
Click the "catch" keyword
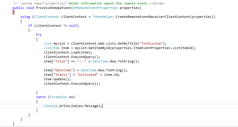point(41,97)
